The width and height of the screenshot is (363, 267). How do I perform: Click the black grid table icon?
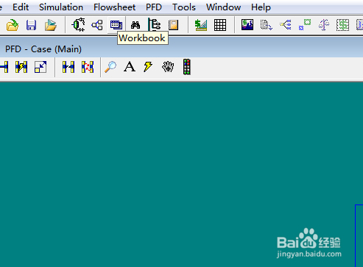pos(220,25)
